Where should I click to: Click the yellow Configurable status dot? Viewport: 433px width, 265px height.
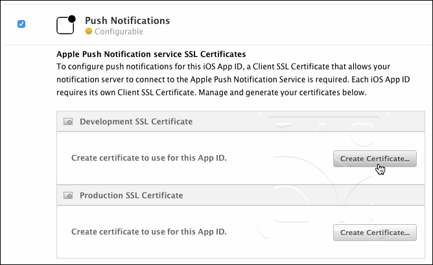click(89, 31)
